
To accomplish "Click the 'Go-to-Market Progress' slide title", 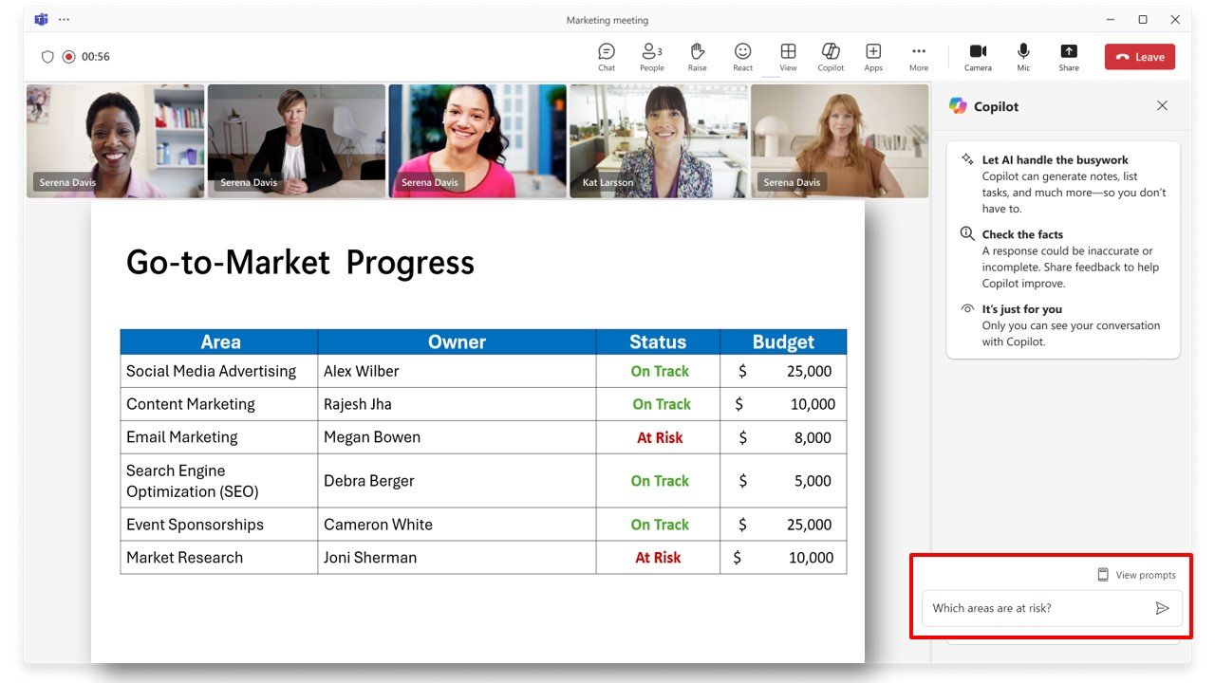I will click(300, 262).
